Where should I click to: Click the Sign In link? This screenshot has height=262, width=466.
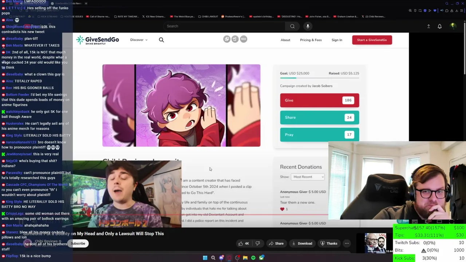click(337, 40)
